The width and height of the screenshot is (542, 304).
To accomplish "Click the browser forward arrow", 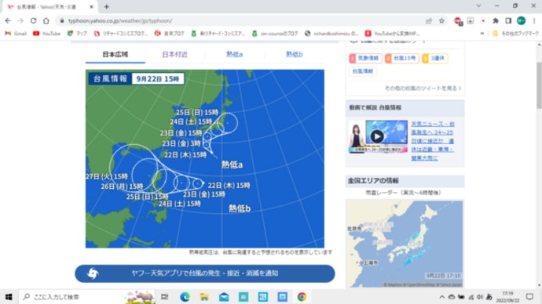I will tap(20, 20).
